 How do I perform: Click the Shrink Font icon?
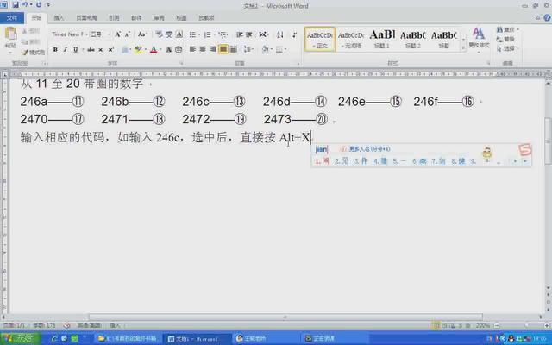pyautogui.click(x=128, y=34)
